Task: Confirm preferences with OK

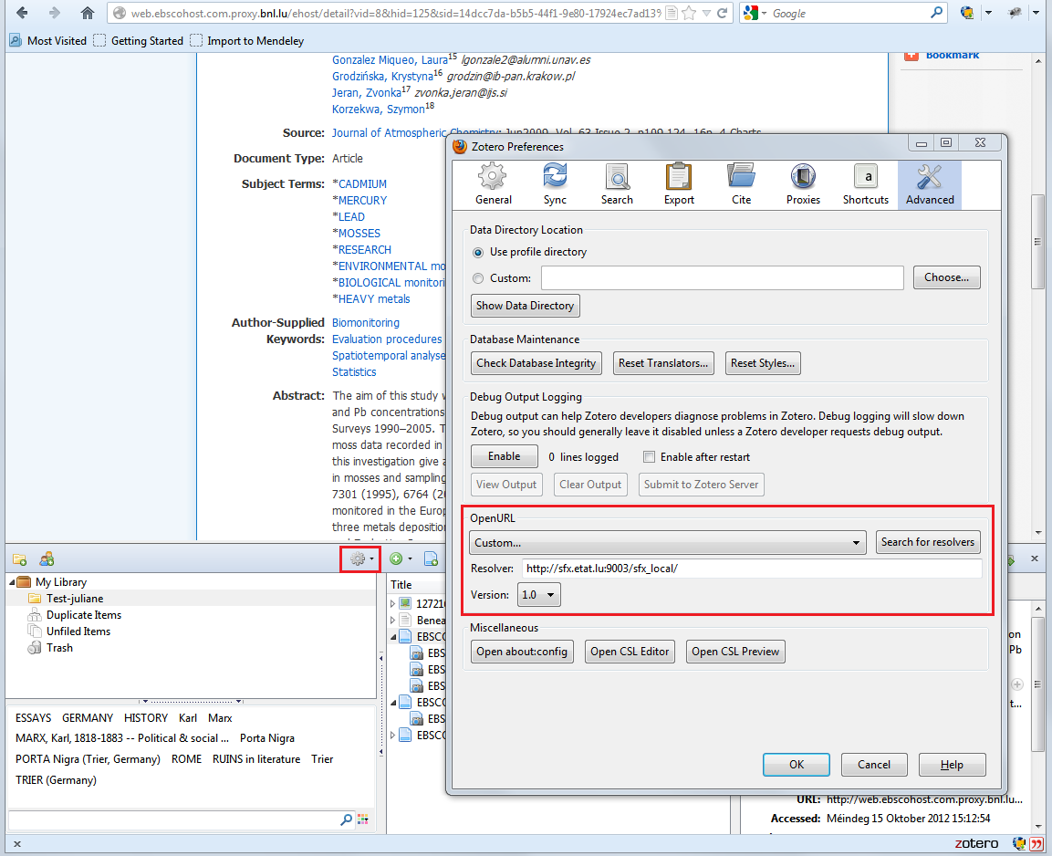Action: 797,765
